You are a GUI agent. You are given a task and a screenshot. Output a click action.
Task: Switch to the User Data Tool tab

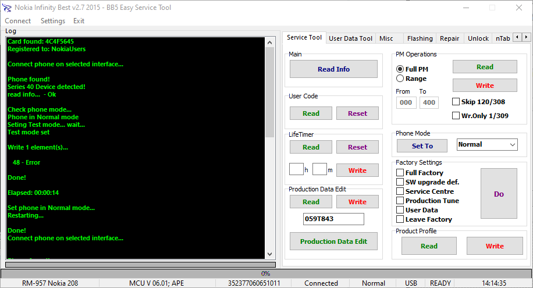350,38
